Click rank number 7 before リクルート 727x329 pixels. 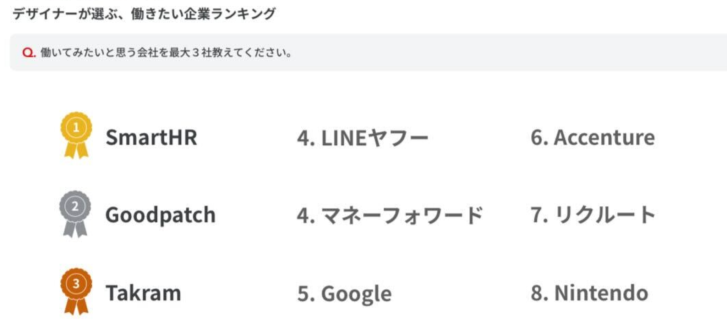point(537,215)
